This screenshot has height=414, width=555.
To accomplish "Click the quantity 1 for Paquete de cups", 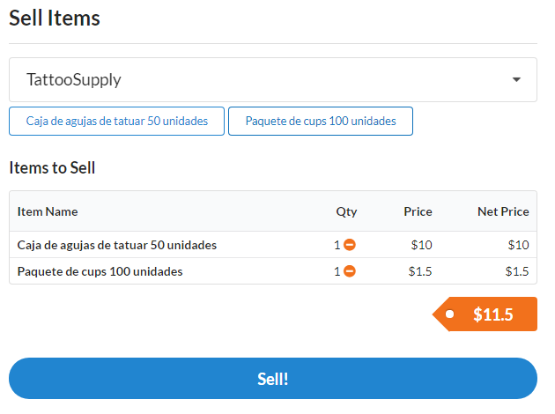I will tap(337, 271).
